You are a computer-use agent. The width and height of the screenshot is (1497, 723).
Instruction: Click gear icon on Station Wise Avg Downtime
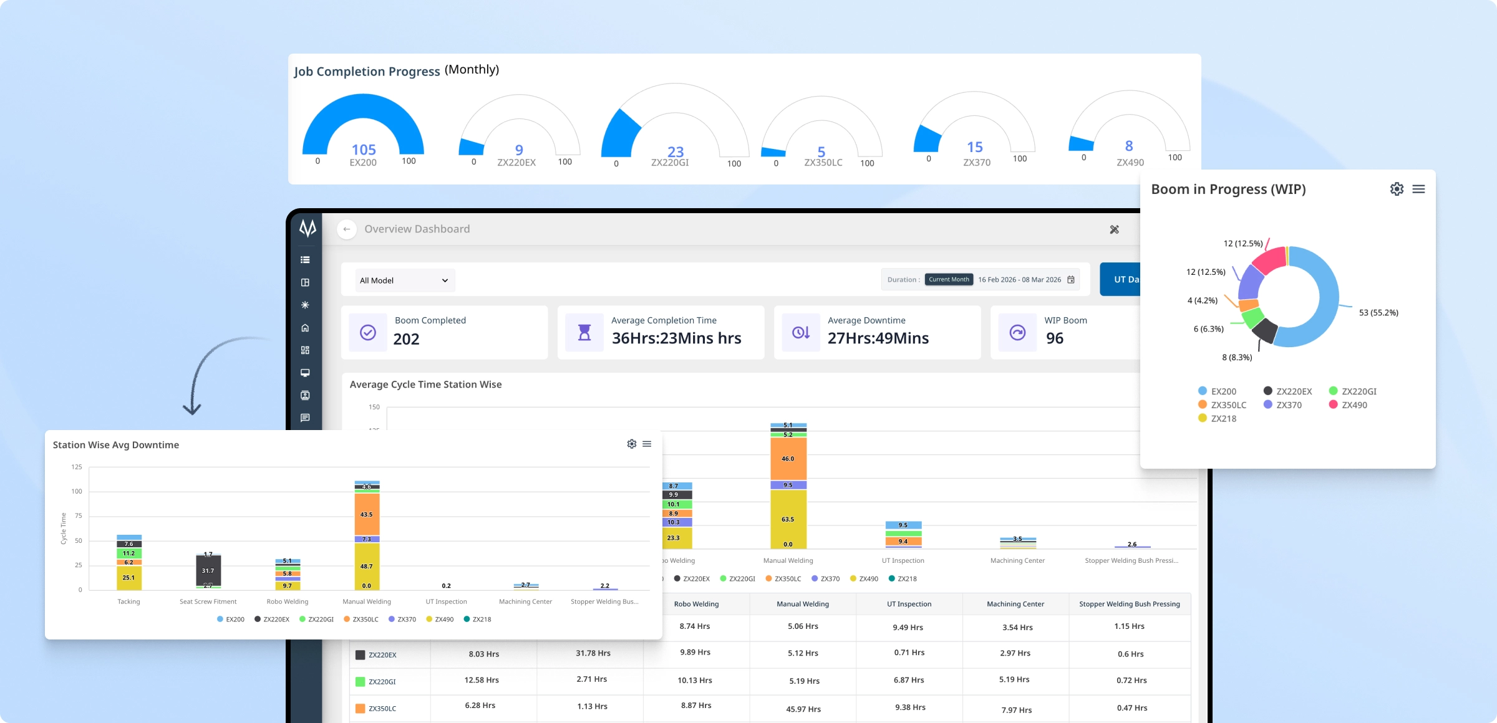(x=631, y=444)
